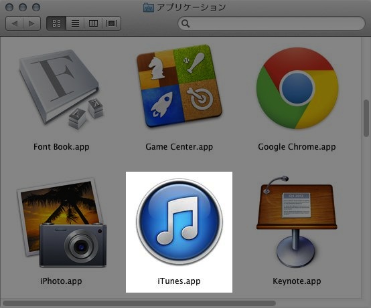Click the horizontal scrollbar thumb

(x=139, y=303)
